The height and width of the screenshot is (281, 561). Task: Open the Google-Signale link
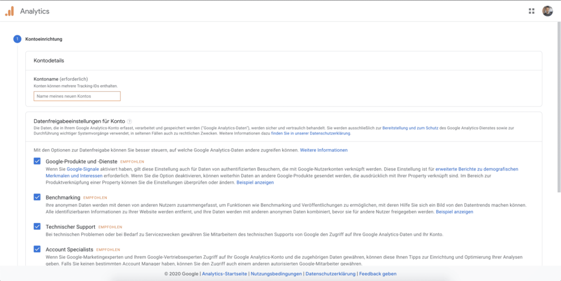(x=83, y=169)
